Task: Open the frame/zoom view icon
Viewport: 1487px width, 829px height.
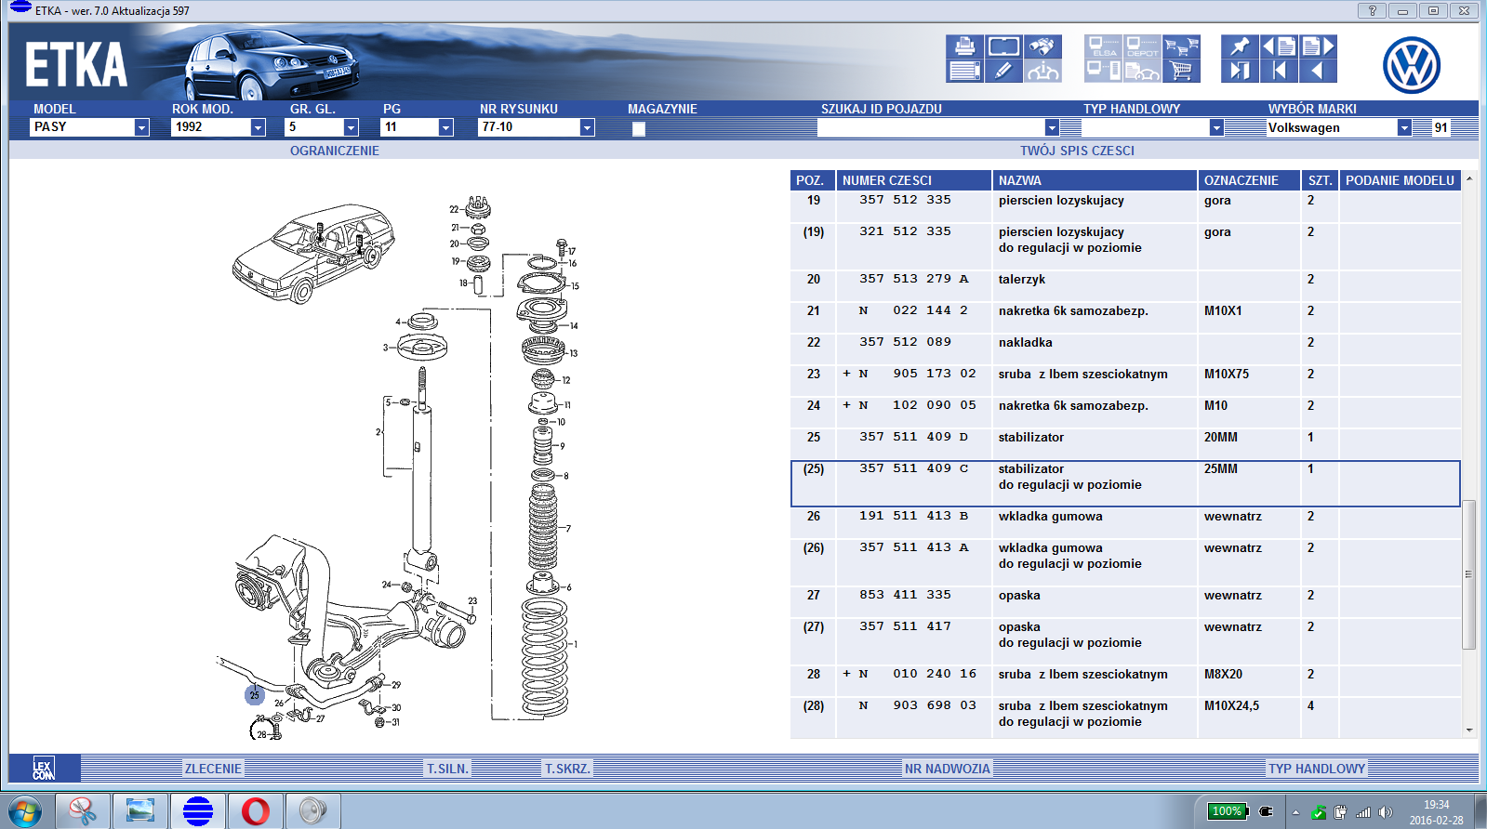Action: (1003, 46)
